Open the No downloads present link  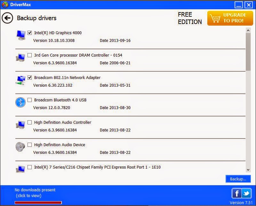point(35,193)
